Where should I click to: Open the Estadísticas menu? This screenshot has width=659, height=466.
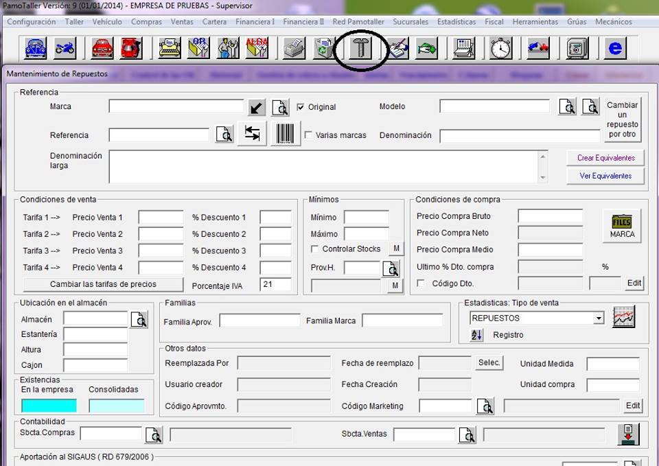[x=456, y=22]
